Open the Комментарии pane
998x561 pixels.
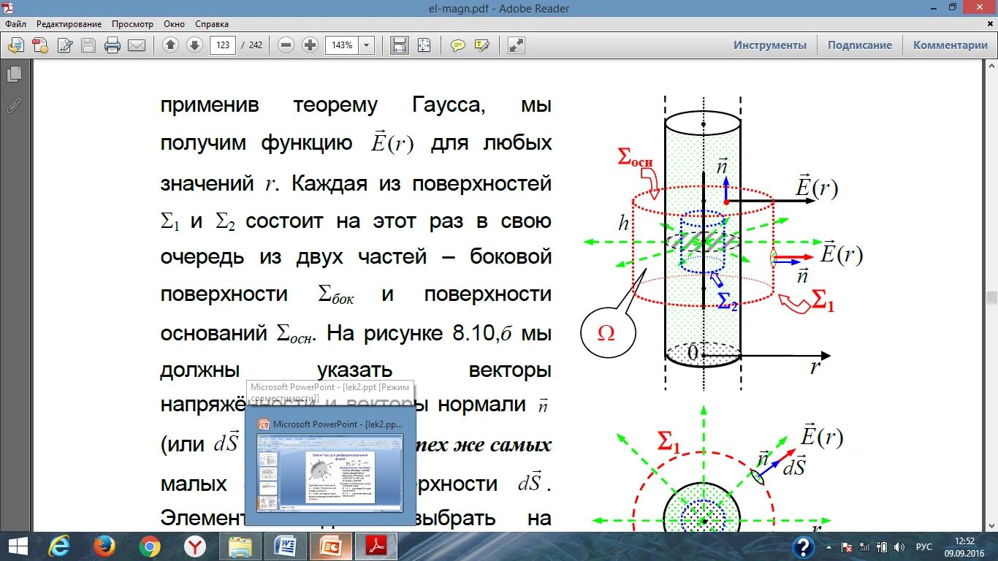click(x=951, y=45)
